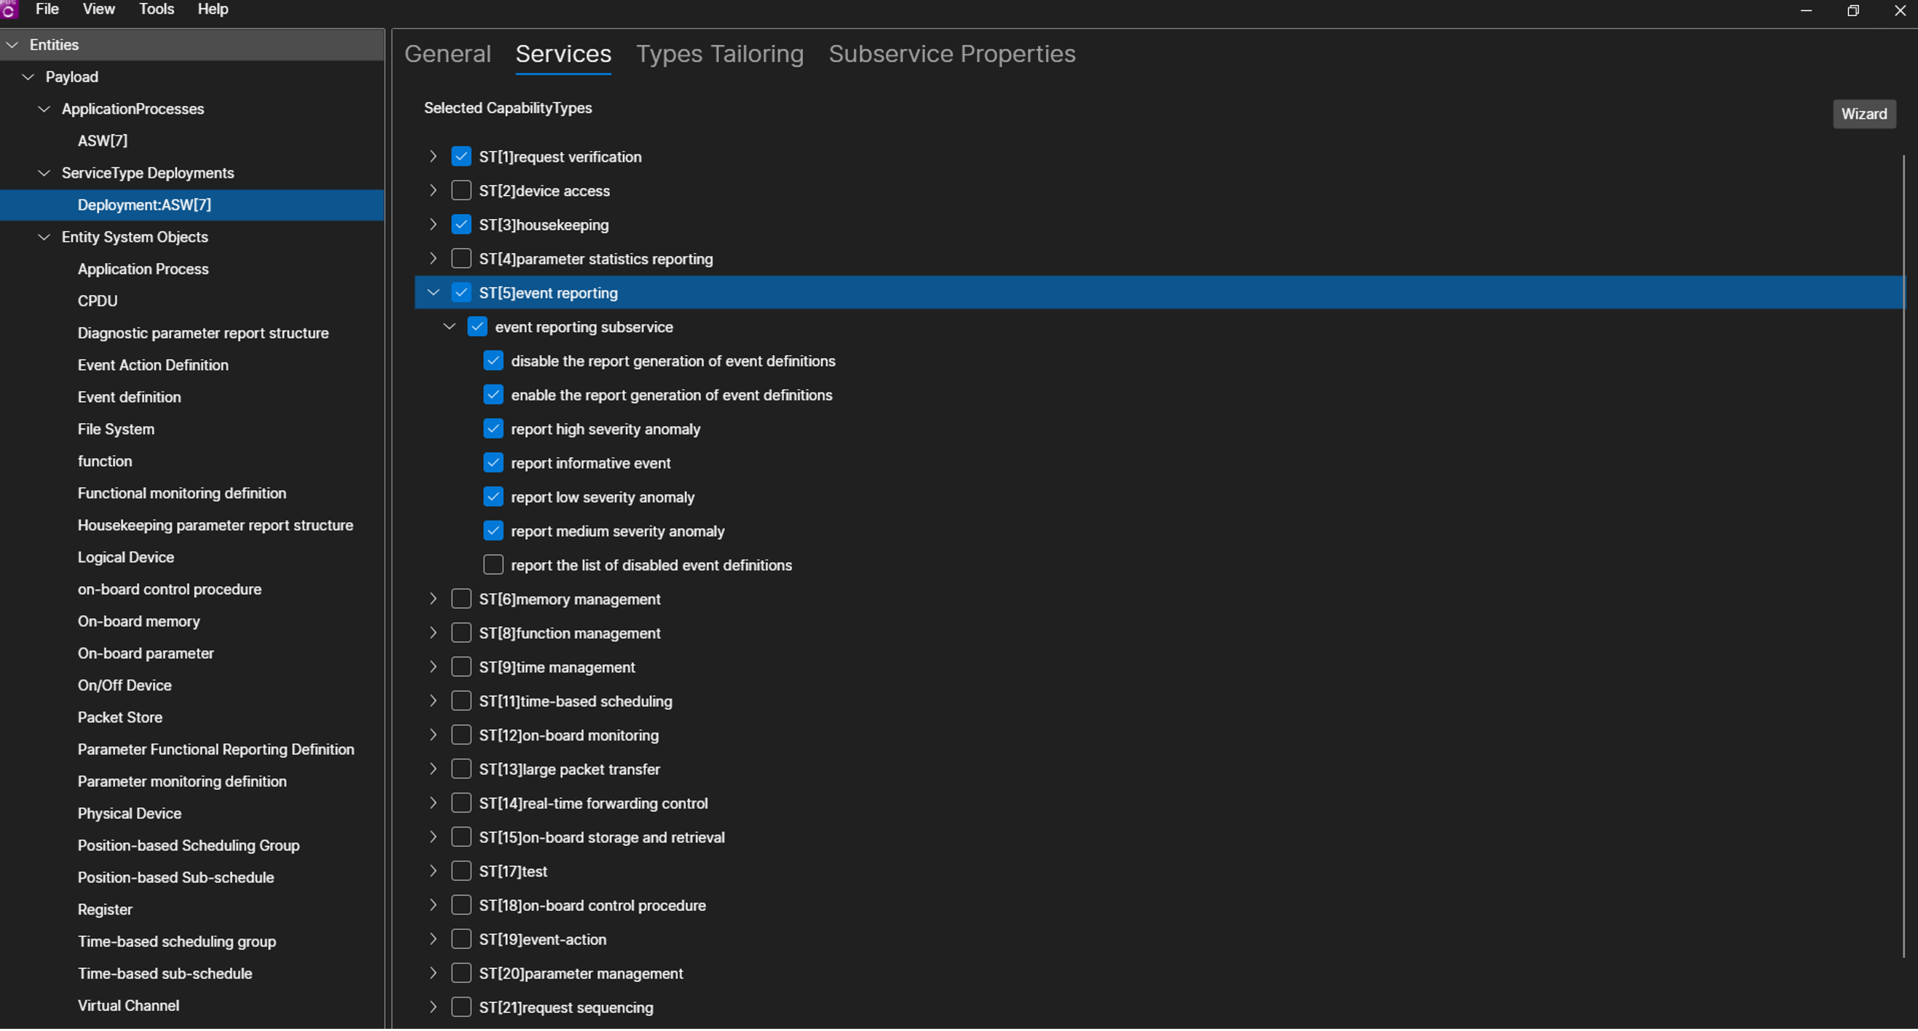Open the Tools menu
The height and width of the screenshot is (1031, 1918).
pyautogui.click(x=157, y=9)
